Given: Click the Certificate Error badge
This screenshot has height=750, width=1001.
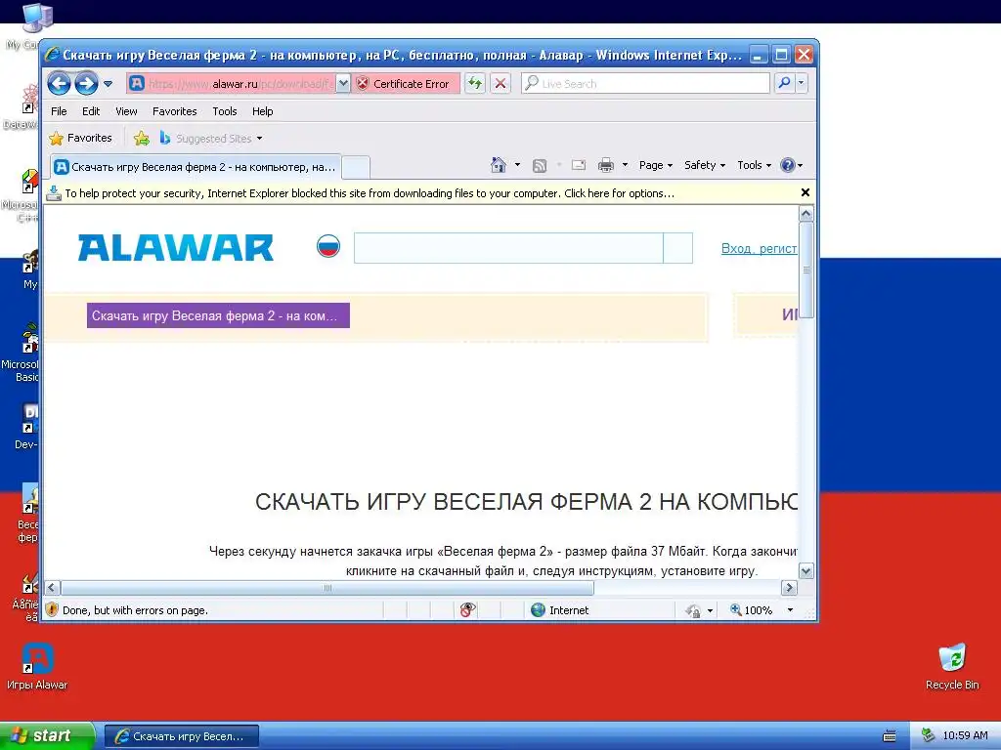Looking at the screenshot, I should pos(406,84).
